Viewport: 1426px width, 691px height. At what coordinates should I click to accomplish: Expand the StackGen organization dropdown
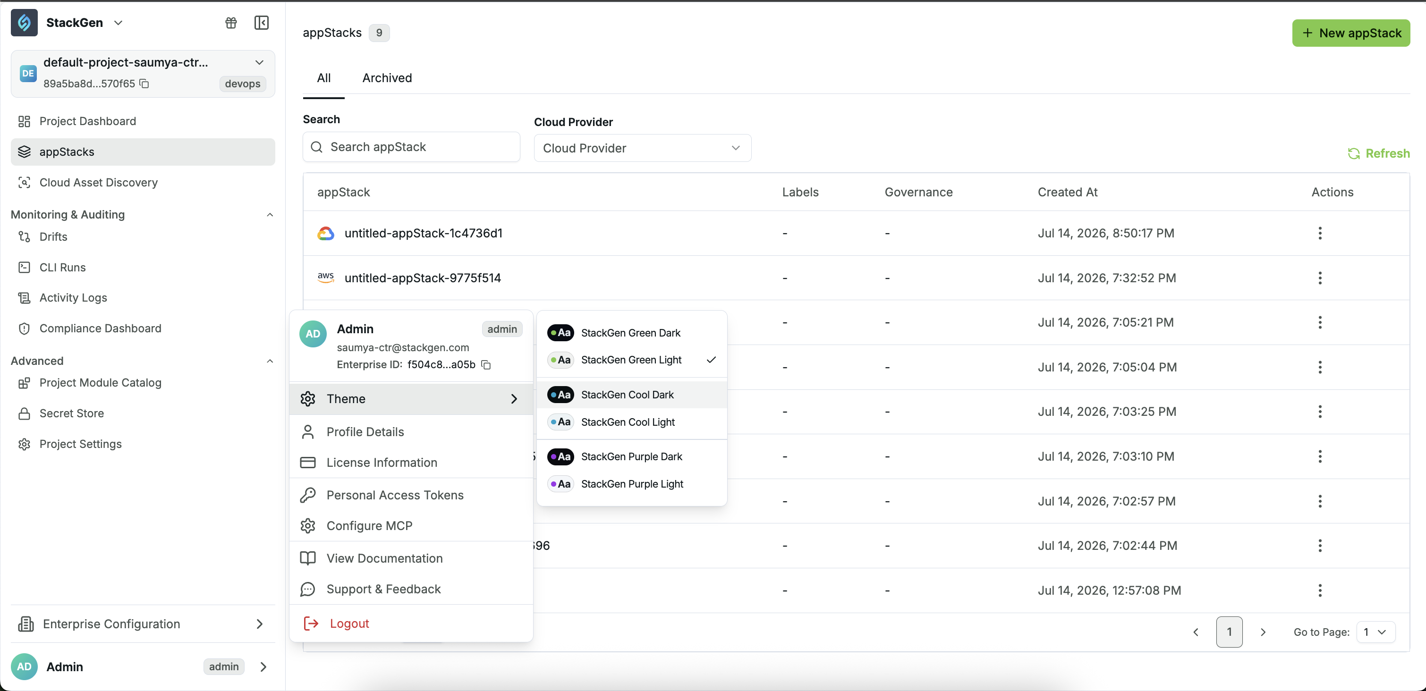coord(118,23)
